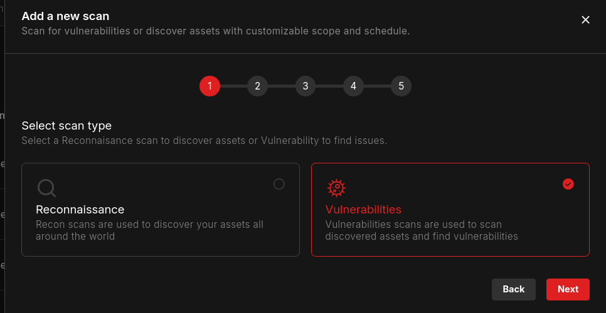Screen dimensions: 606x313
Task: Click the Vulnerabilities bug icon
Action: click(336, 188)
